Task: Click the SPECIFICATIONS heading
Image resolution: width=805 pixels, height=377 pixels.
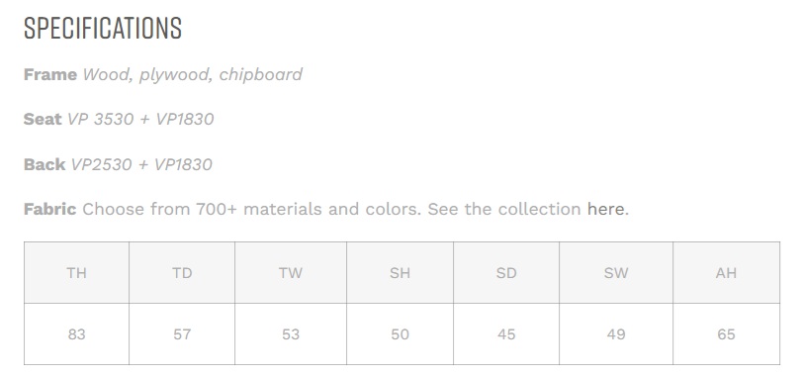Action: (103, 29)
